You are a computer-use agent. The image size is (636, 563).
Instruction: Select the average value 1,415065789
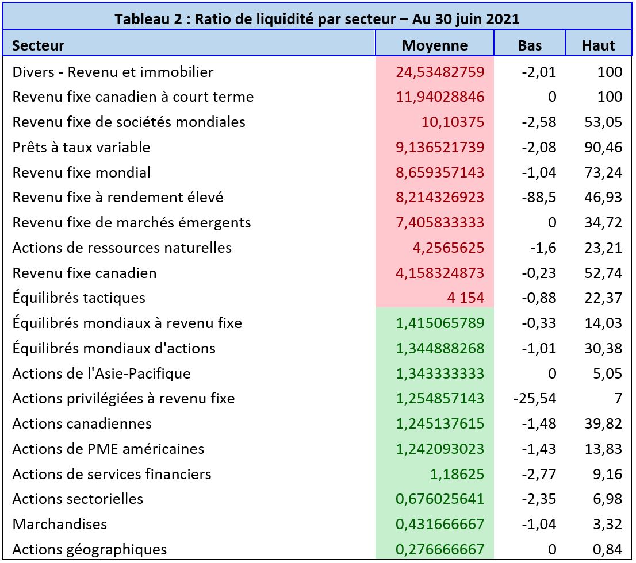tap(440, 323)
